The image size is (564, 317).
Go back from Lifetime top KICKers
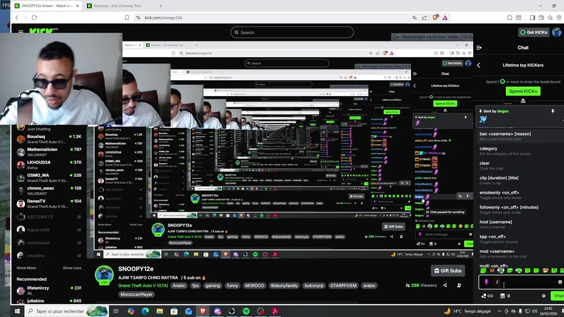pos(479,65)
